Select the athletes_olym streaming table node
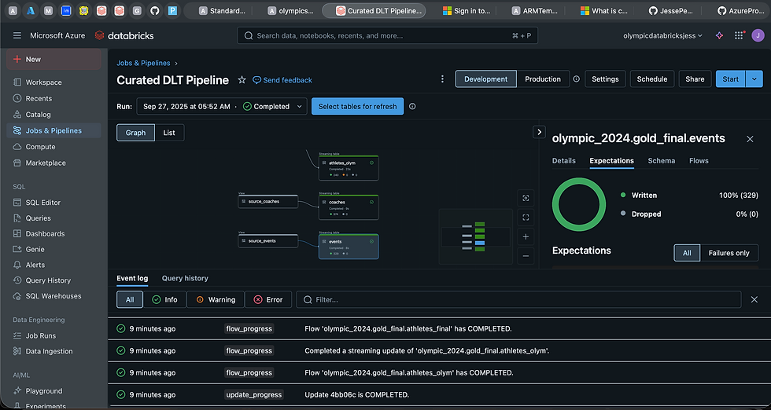The image size is (771, 410). (x=349, y=167)
